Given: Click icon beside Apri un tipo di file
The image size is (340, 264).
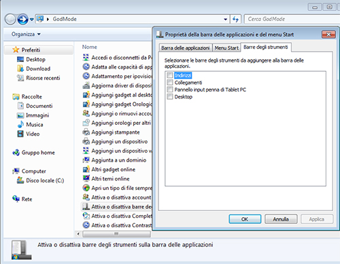Looking at the screenshot, I should 86,188.
